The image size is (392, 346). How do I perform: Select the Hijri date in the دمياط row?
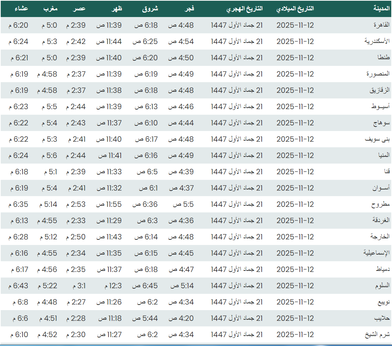pos(237,269)
